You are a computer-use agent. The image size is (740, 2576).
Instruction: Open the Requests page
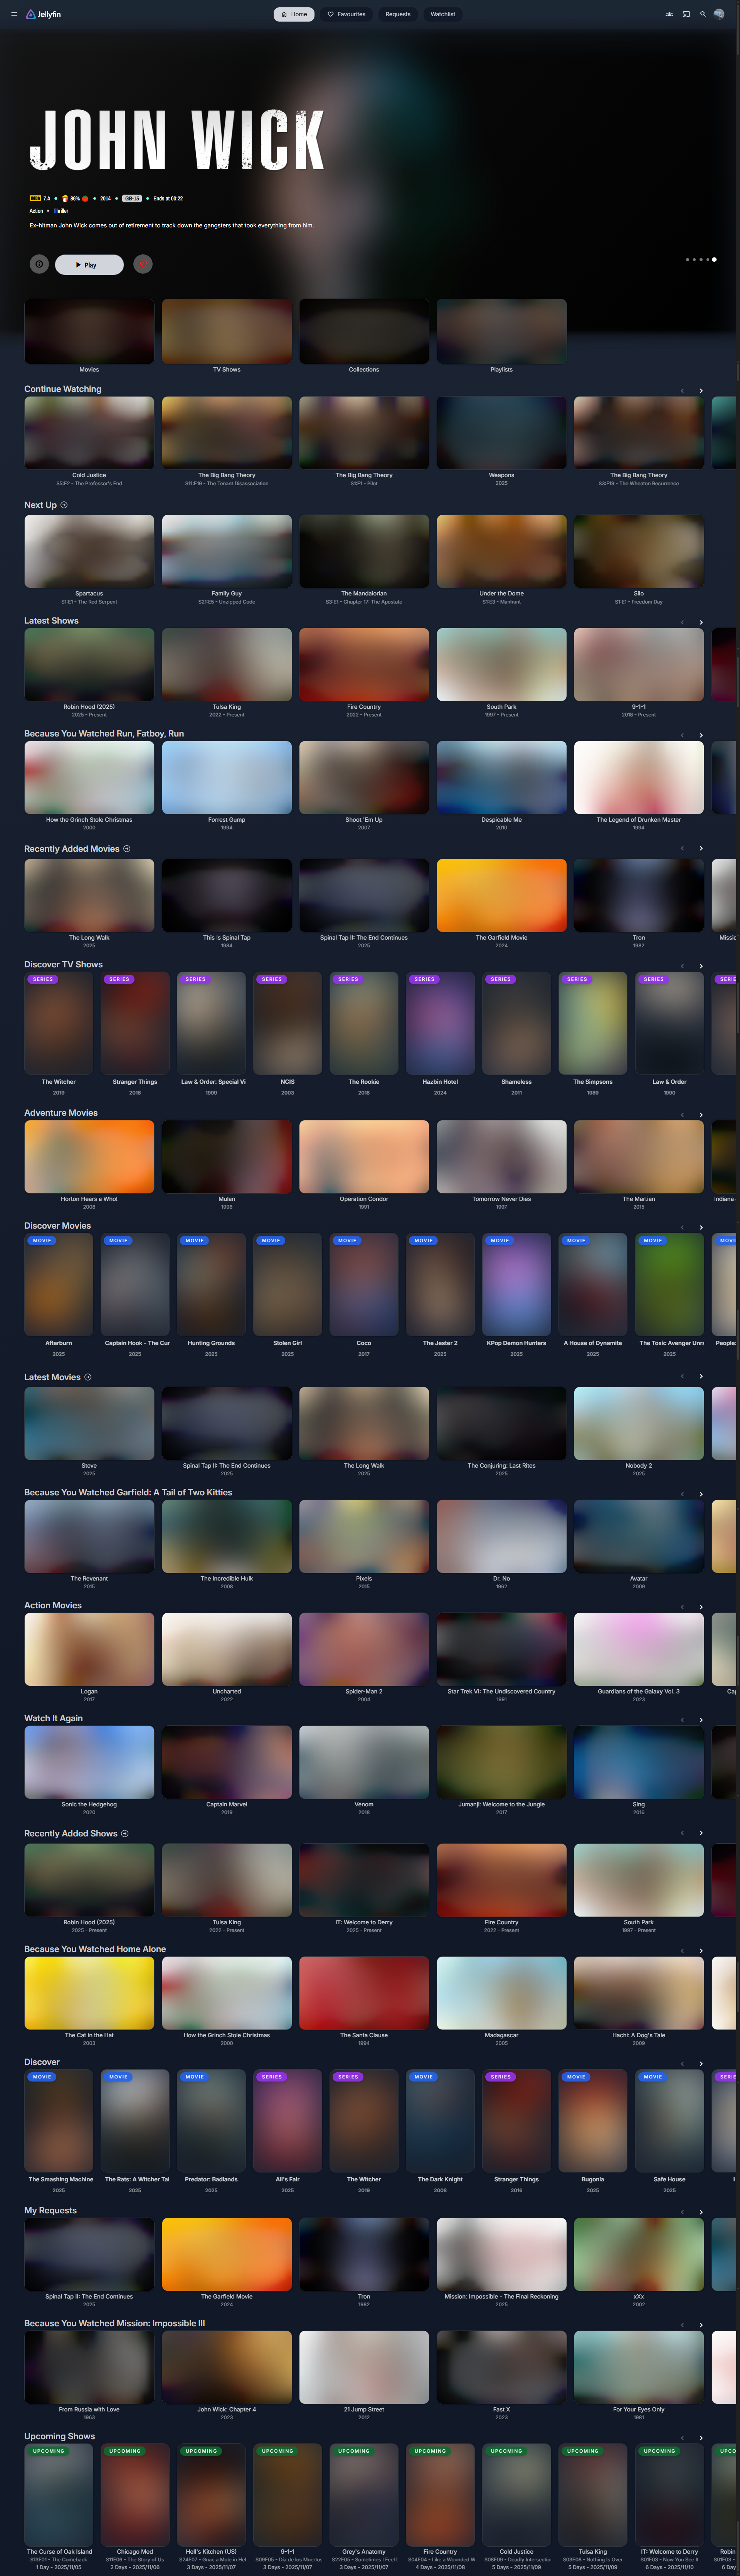click(x=398, y=14)
